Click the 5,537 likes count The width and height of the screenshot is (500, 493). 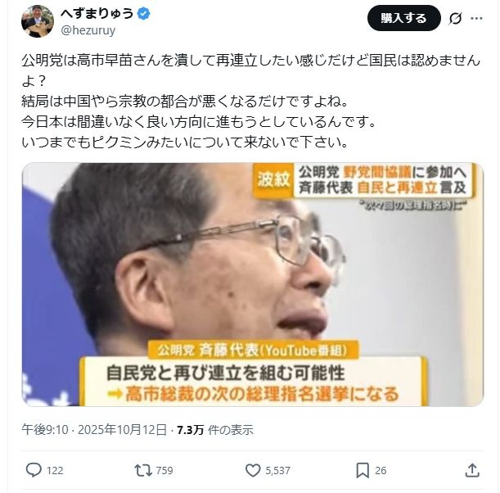pos(277,471)
